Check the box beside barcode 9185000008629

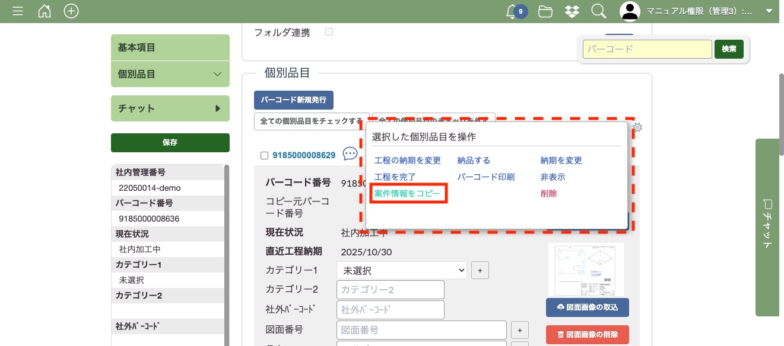tap(265, 155)
